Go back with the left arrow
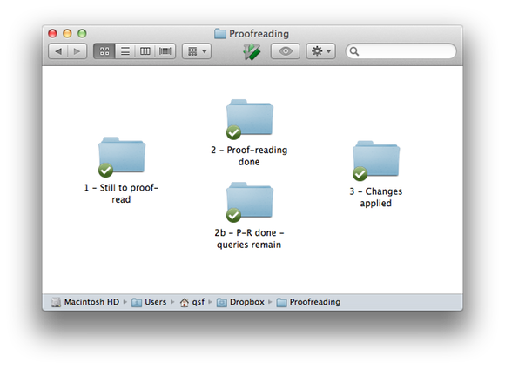The width and height of the screenshot is (505, 369). pos(58,51)
